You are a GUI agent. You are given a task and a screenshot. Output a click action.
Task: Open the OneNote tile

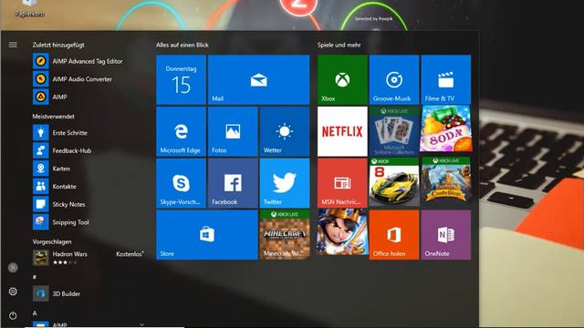446,235
